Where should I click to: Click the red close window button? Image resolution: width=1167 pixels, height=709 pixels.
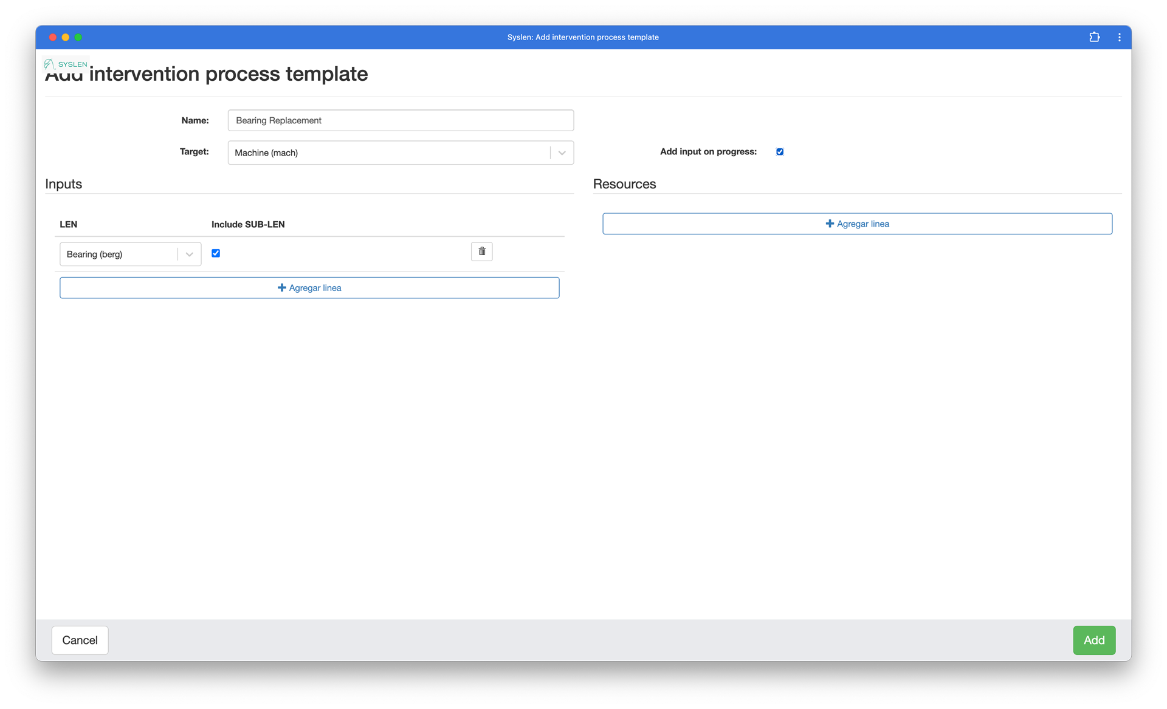coord(53,37)
